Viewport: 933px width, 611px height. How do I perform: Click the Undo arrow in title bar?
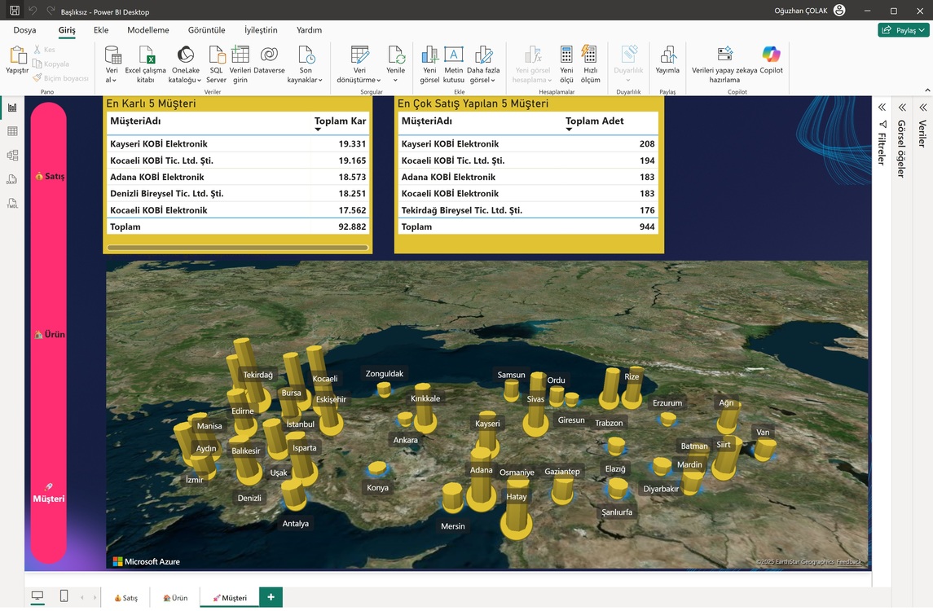click(x=33, y=11)
